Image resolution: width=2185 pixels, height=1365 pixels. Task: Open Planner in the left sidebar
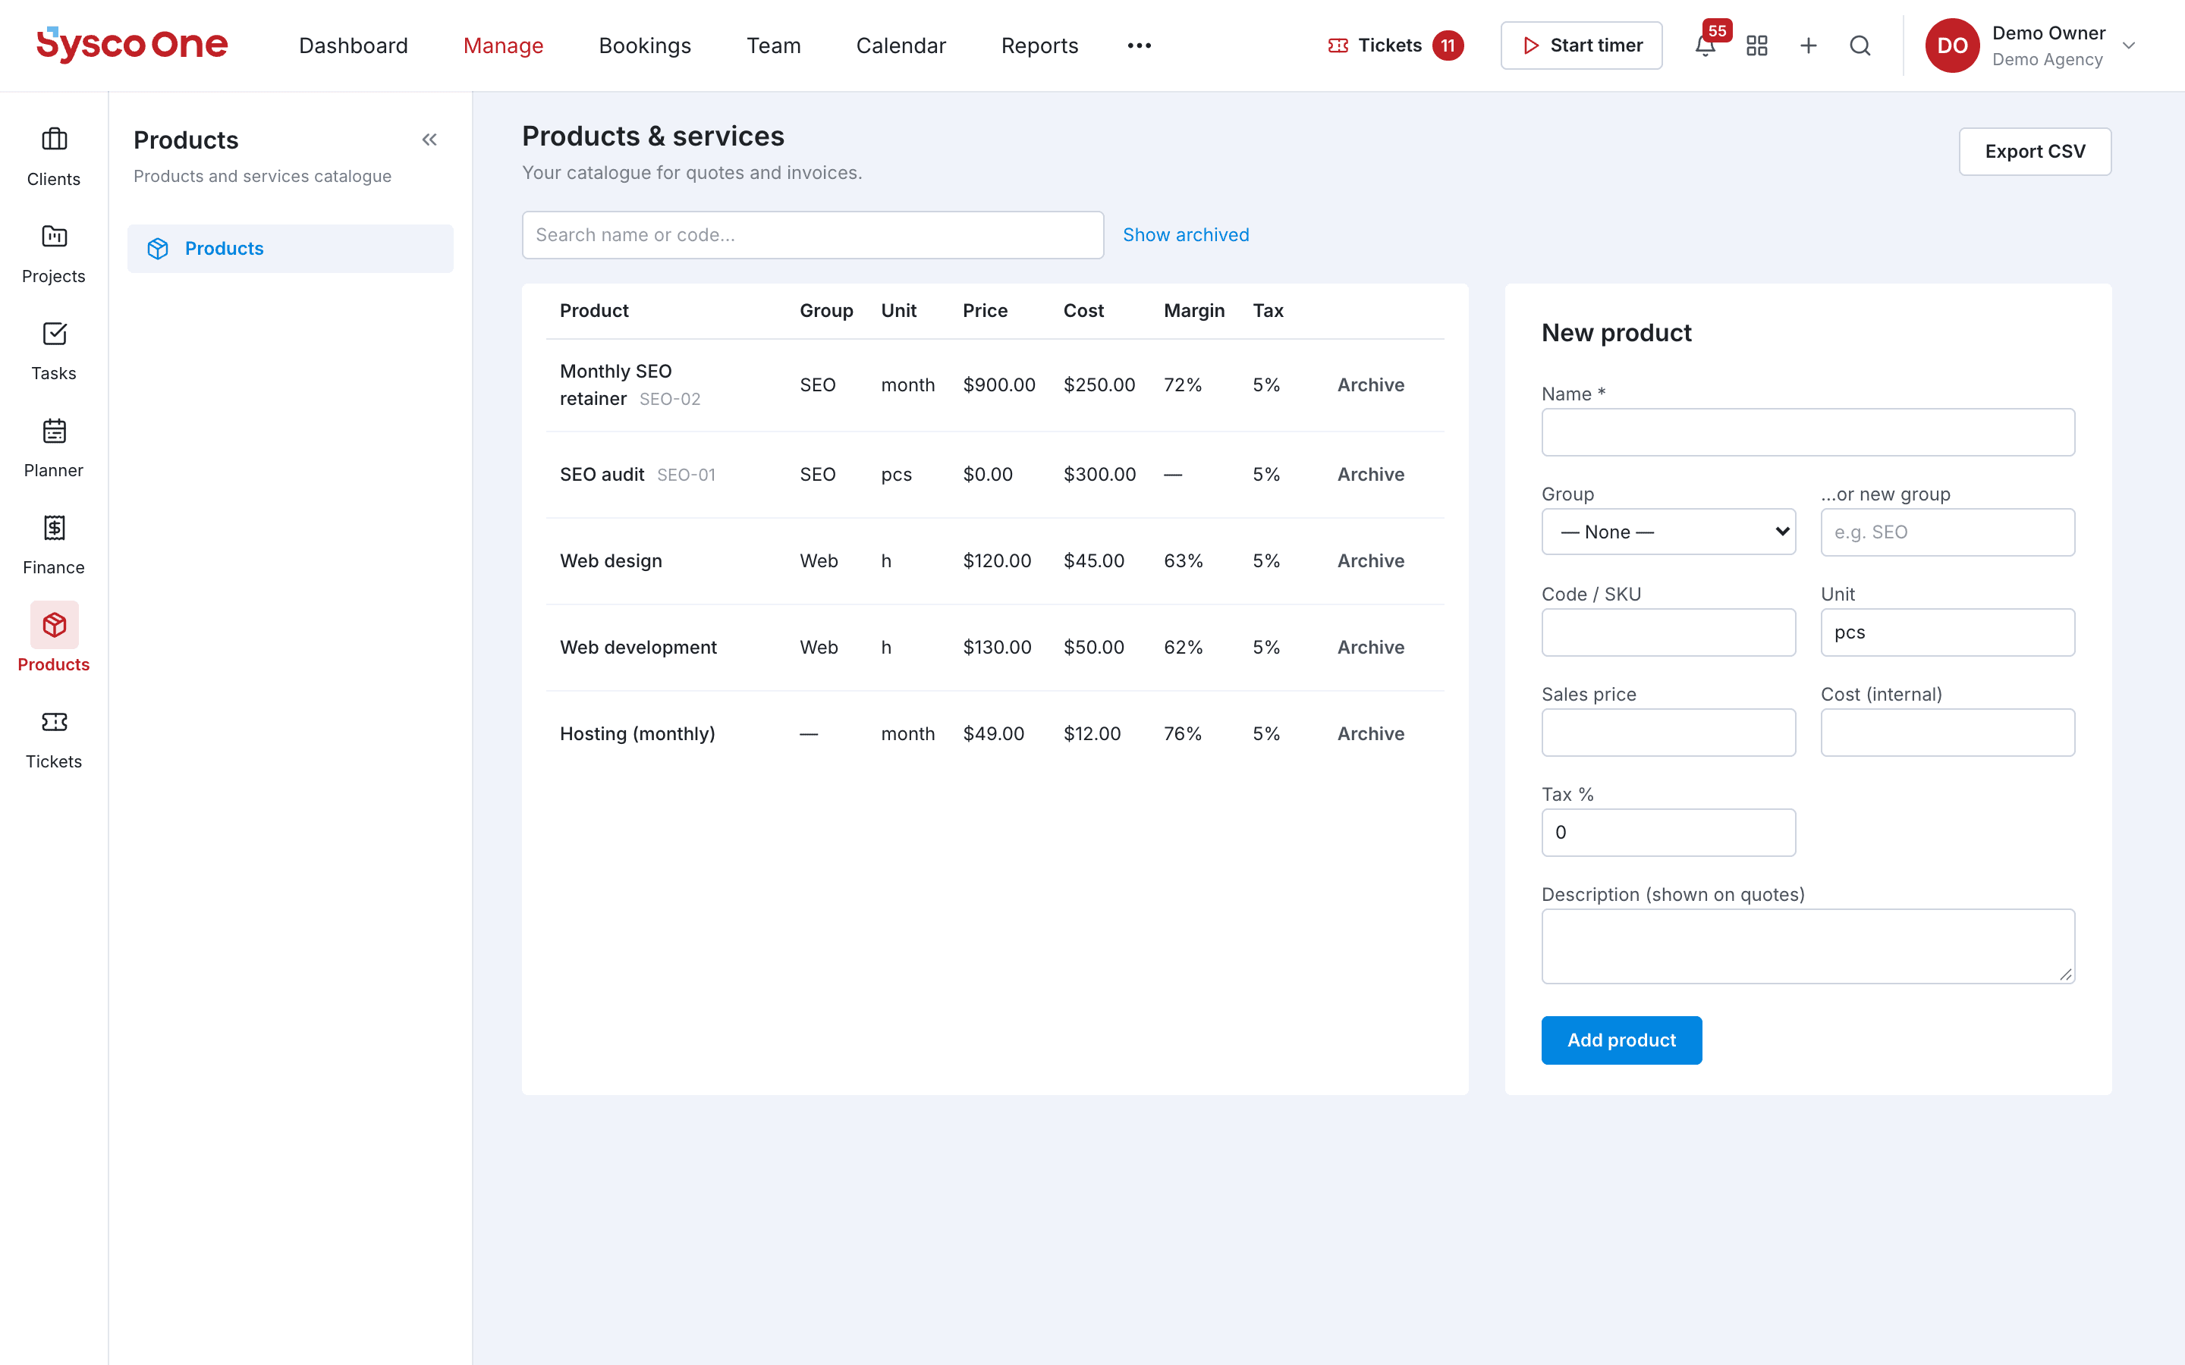[x=53, y=449]
